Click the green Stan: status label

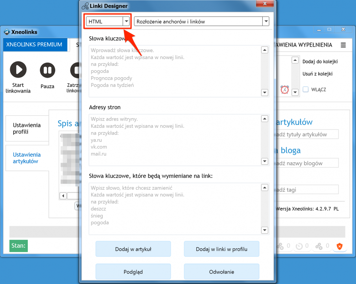point(19,246)
